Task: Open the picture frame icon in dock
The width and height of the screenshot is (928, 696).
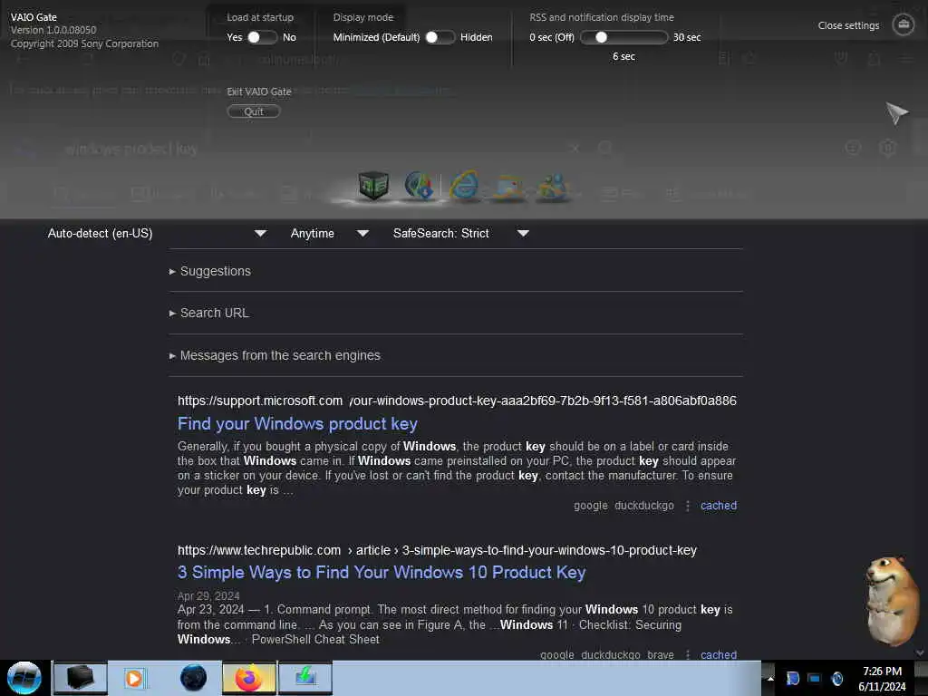Action: click(509, 188)
